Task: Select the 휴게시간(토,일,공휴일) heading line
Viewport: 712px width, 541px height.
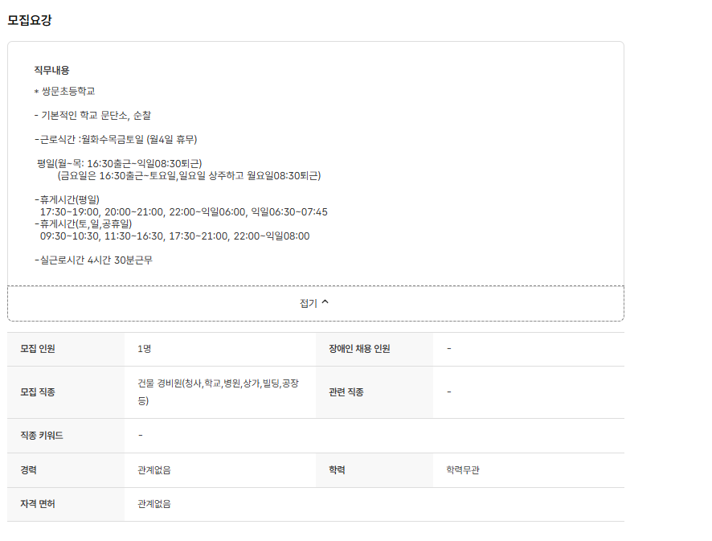Action: point(84,223)
